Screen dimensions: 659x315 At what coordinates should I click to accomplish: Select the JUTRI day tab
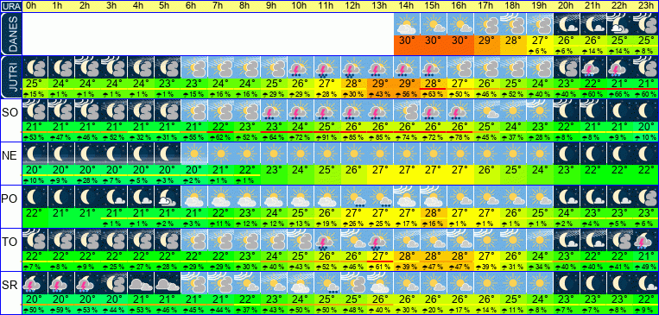tap(10, 78)
